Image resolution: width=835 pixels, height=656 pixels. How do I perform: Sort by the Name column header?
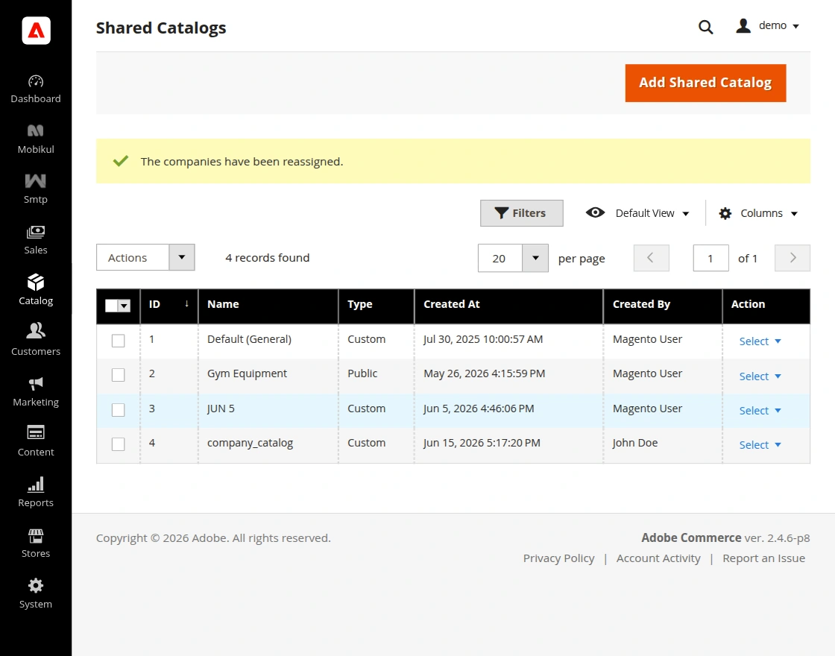(x=268, y=306)
